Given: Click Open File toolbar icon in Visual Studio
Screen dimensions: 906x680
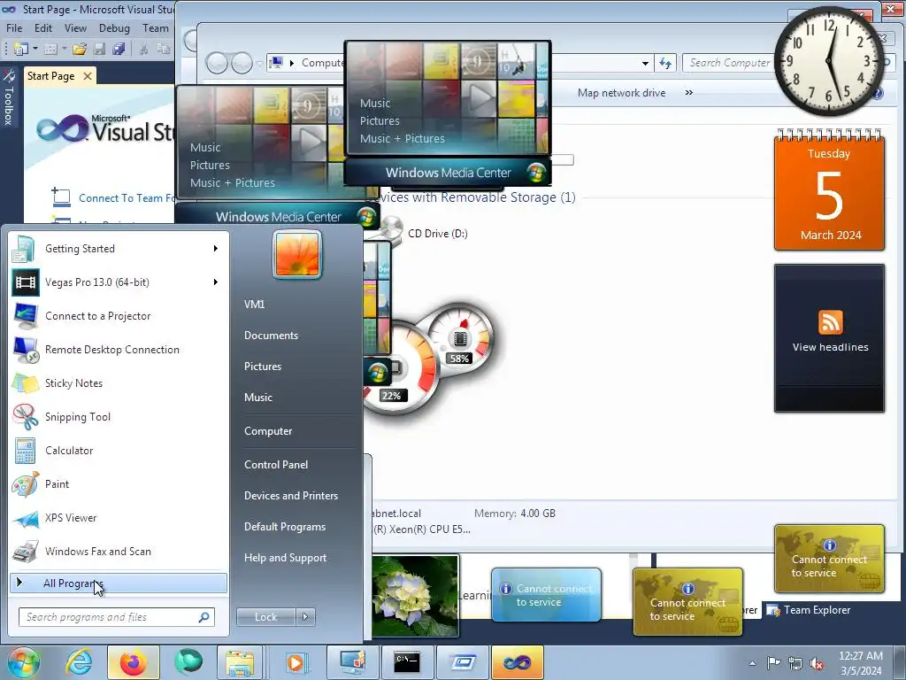Looking at the screenshot, I should (80, 50).
